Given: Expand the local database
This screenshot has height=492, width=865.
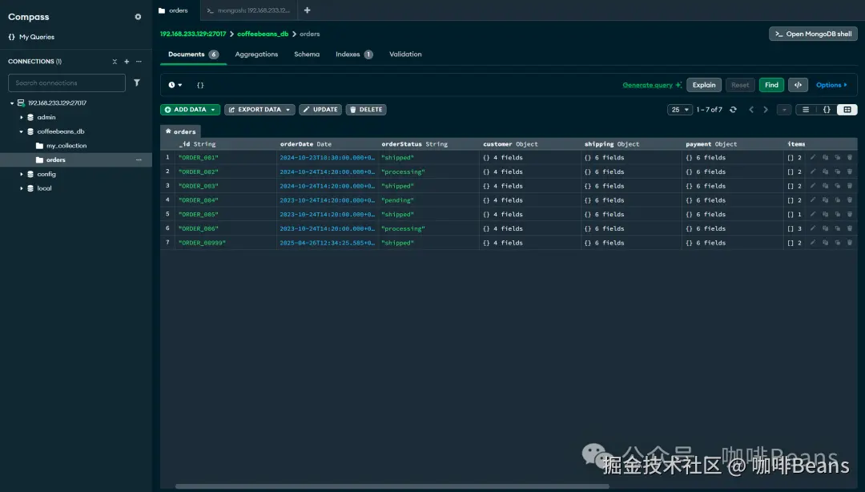Looking at the screenshot, I should (x=22, y=189).
